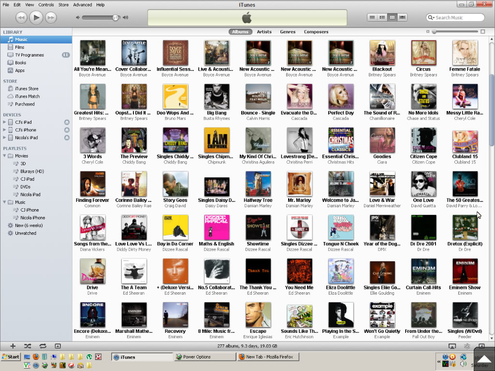Image resolution: width=495 pixels, height=371 pixels.
Task: Open the Advanced menu
Action: [82, 5]
